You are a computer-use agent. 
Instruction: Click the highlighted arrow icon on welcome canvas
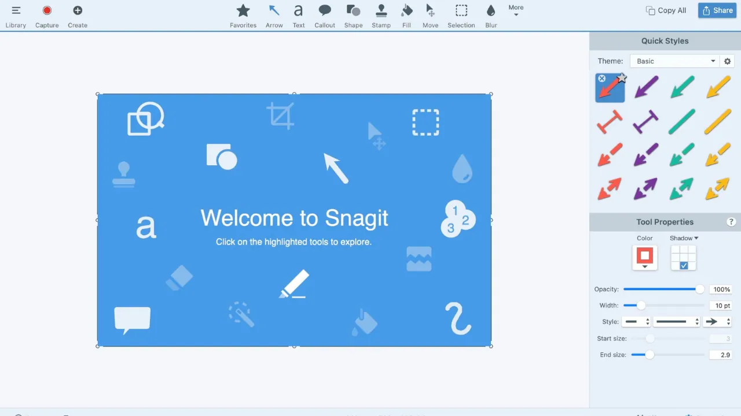coord(336,168)
